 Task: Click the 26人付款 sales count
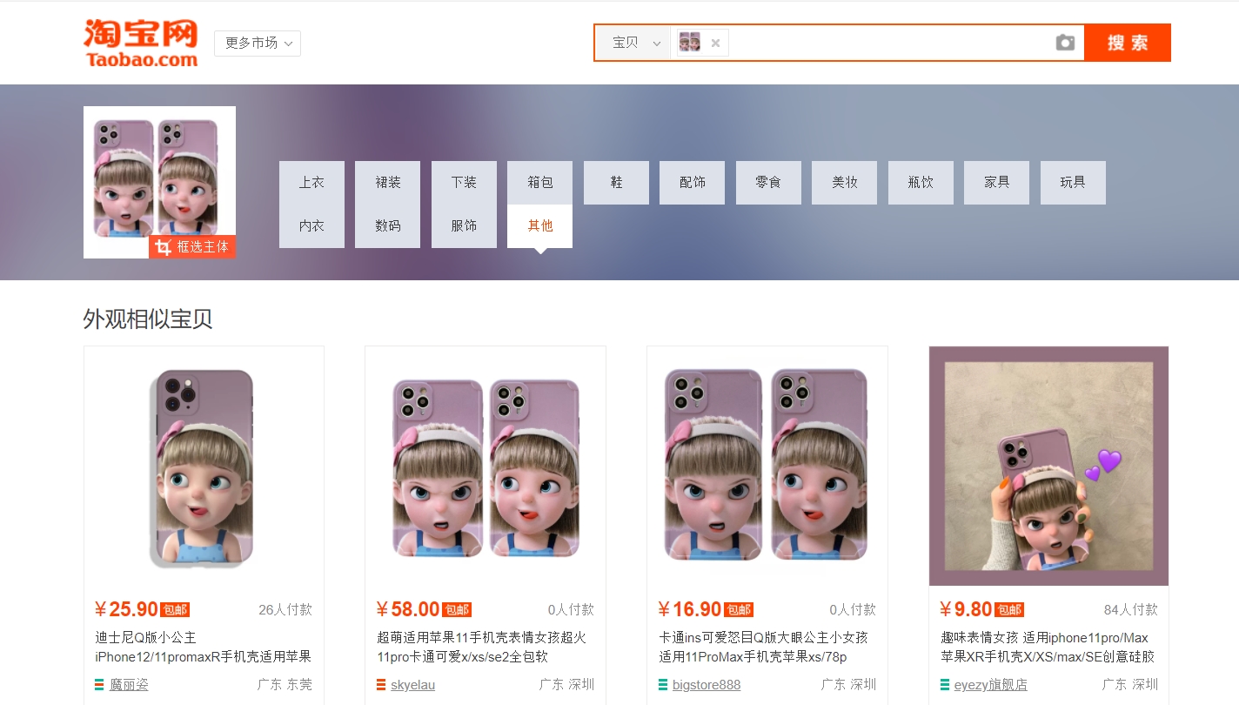(x=285, y=610)
